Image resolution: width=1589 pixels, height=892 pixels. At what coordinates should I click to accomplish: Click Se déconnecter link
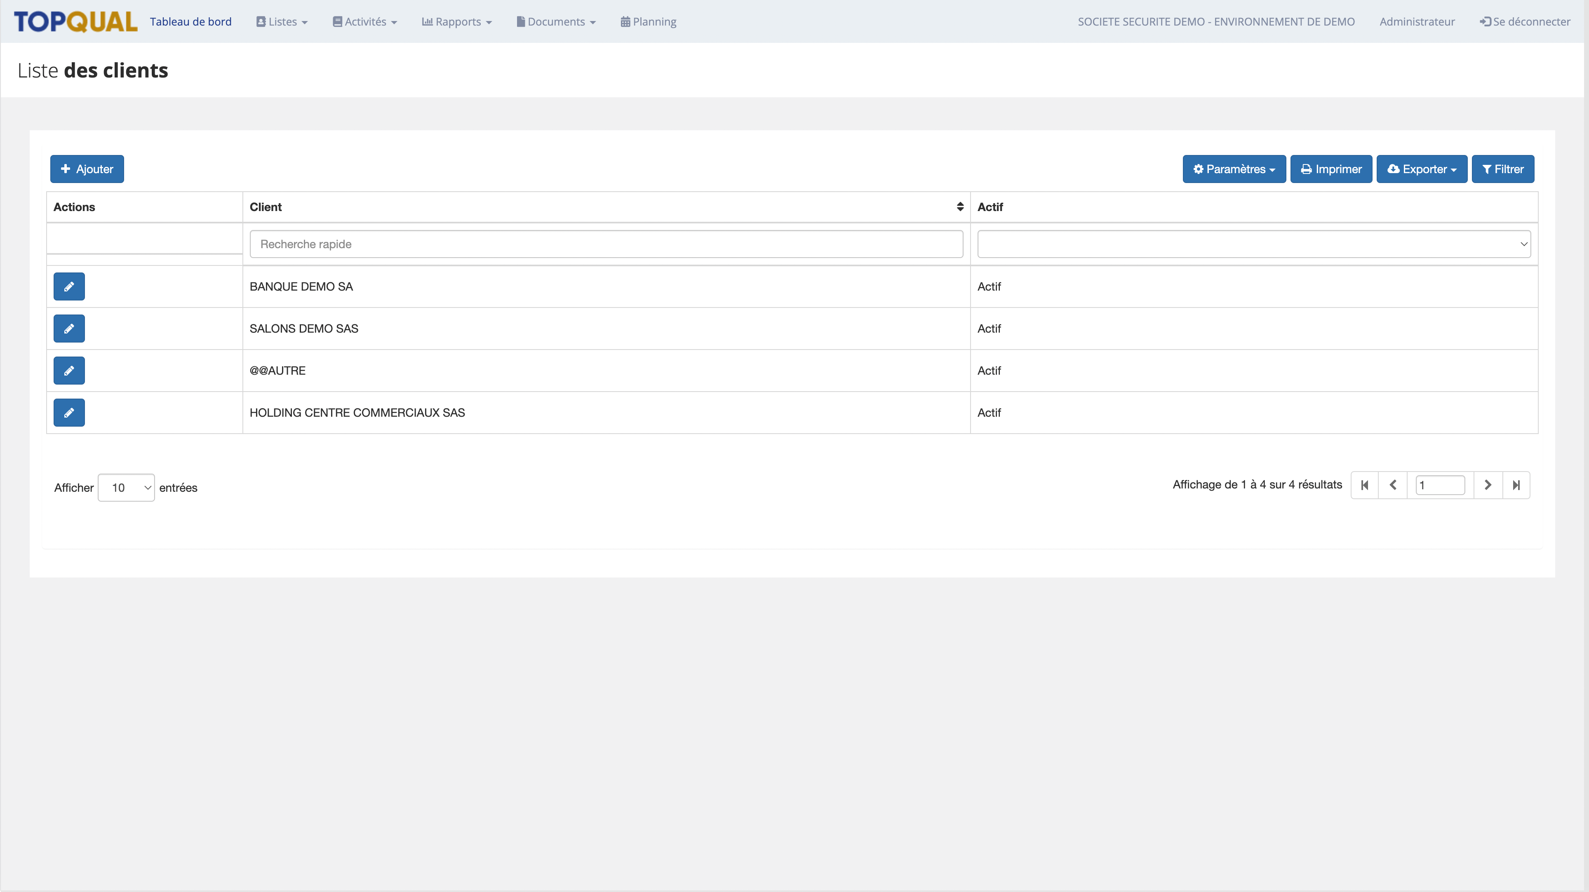pos(1525,21)
